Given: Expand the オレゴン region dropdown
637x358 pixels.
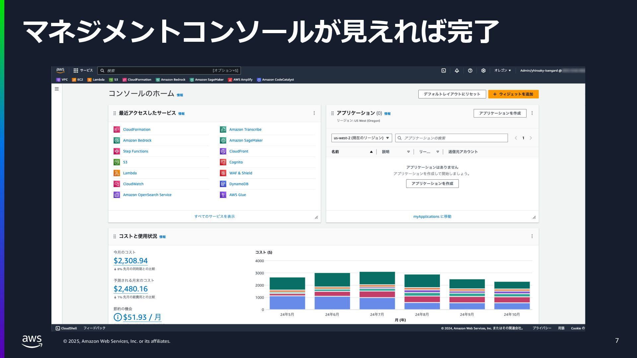Looking at the screenshot, I should pyautogui.click(x=503, y=71).
